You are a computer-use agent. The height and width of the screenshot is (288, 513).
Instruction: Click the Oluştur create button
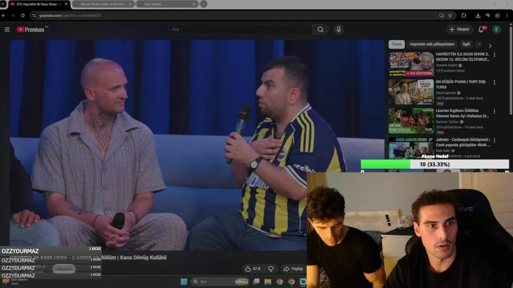click(x=459, y=29)
